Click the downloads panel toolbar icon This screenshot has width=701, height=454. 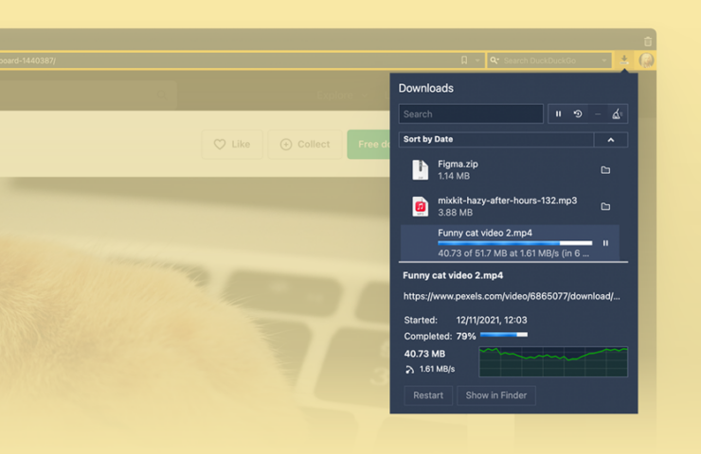pyautogui.click(x=623, y=60)
